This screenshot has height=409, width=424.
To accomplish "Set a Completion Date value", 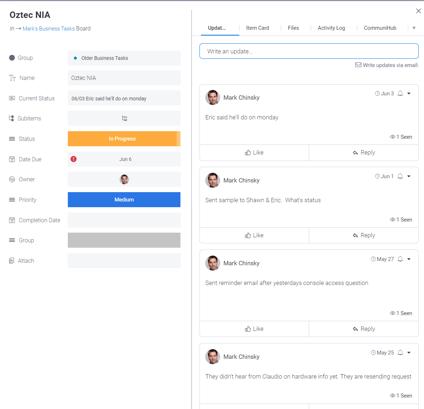I will 124,220.
